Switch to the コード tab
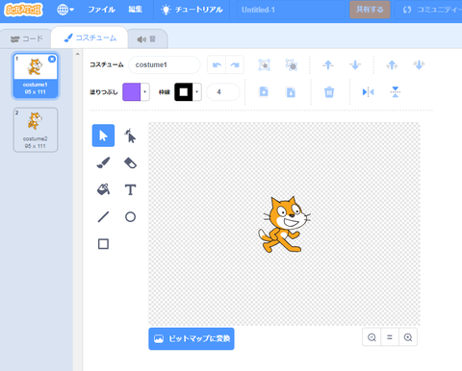The width and height of the screenshot is (462, 371). [x=26, y=39]
